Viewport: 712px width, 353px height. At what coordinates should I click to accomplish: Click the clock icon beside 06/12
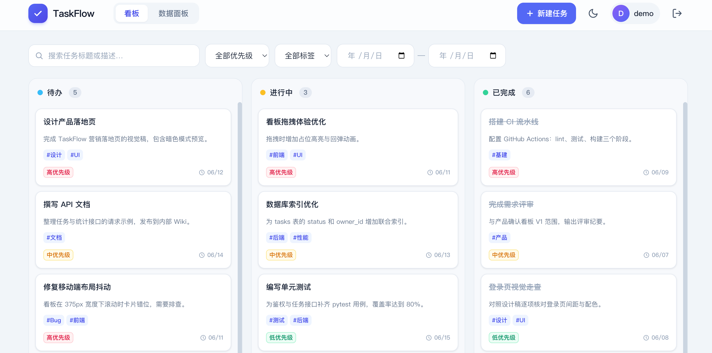pyautogui.click(x=202, y=172)
